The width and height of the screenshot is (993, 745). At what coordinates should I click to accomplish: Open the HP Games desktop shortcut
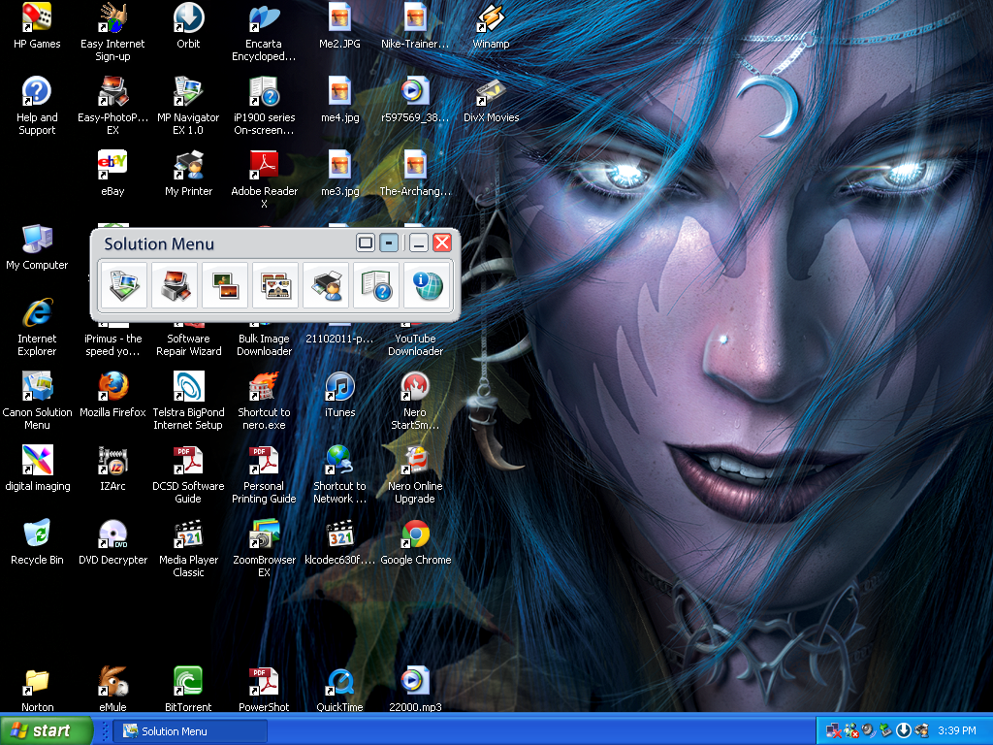point(37,25)
